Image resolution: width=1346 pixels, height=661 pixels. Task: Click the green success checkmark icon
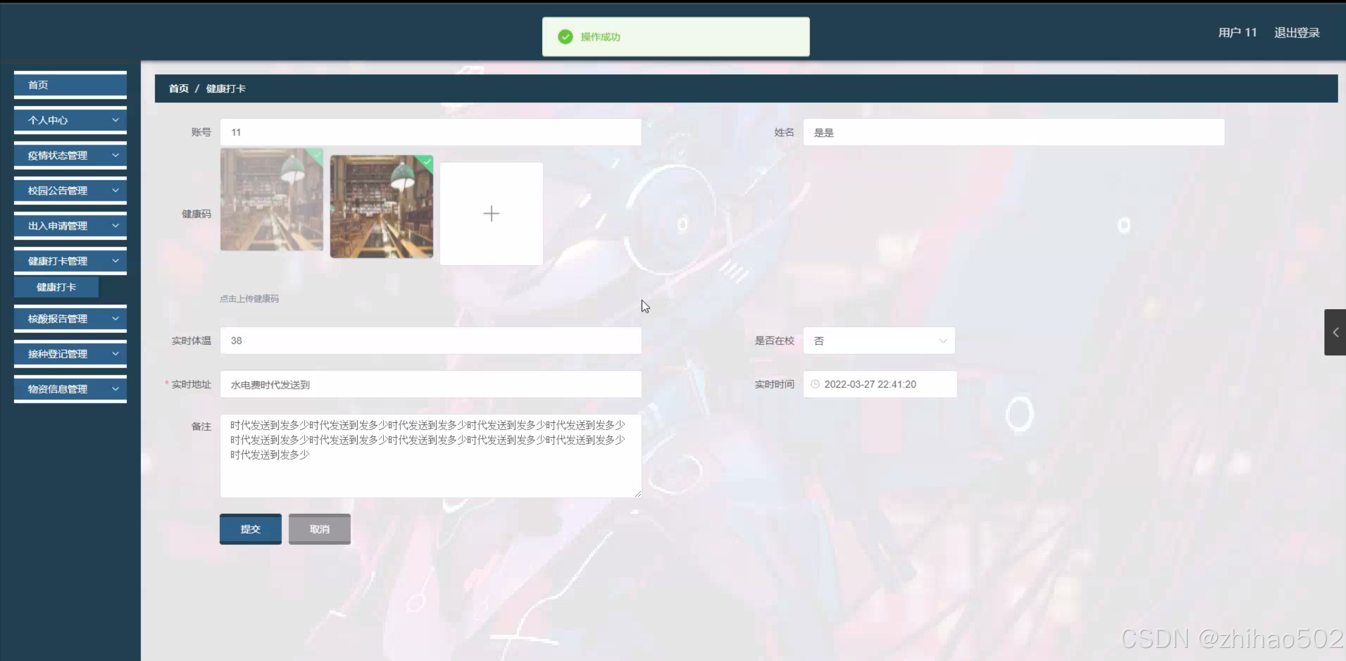[565, 37]
